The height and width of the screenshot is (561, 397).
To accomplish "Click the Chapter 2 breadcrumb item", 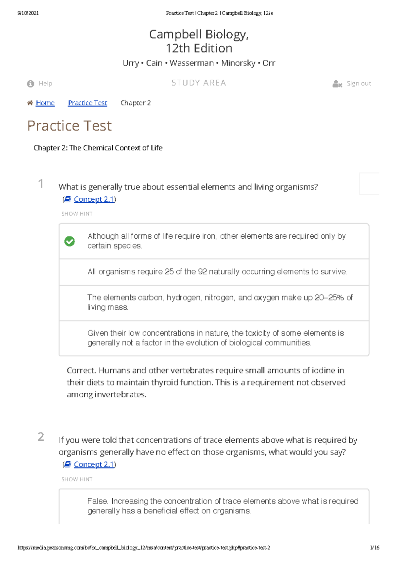I will click(x=136, y=103).
